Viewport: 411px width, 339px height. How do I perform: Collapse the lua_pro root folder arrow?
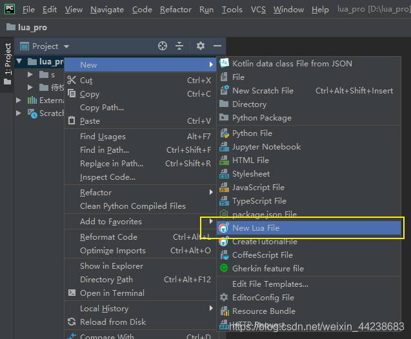pos(19,61)
